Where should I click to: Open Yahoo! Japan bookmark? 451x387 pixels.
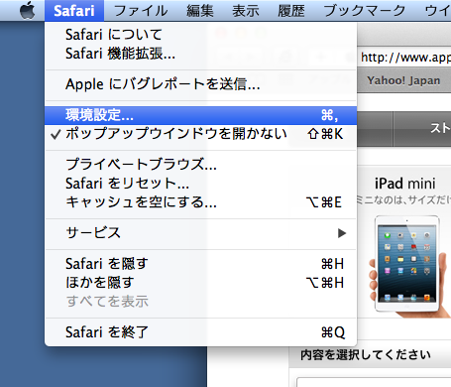point(403,80)
